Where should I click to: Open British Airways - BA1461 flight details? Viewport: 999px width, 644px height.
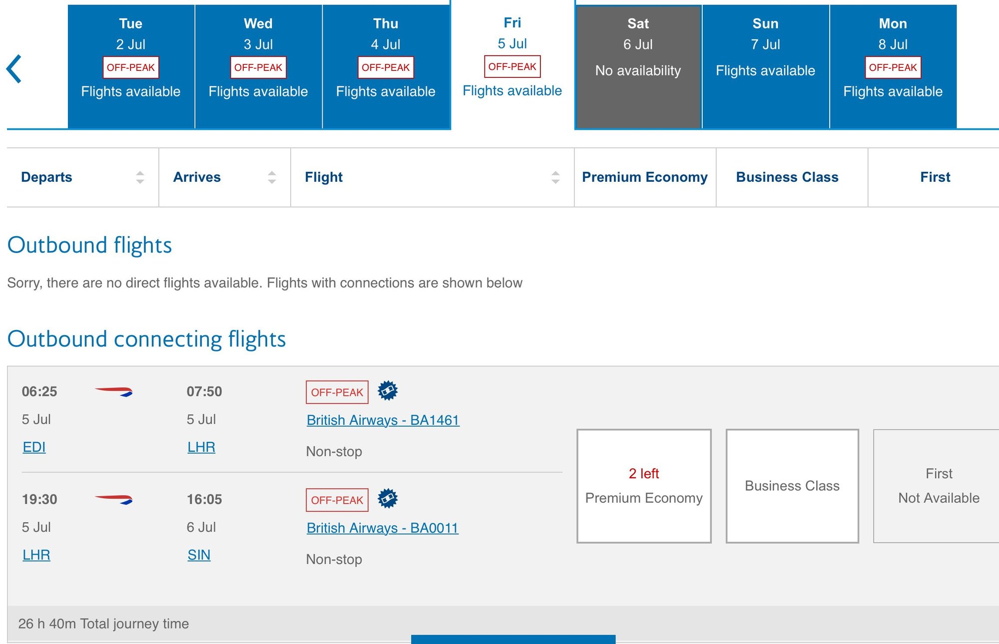coord(383,420)
